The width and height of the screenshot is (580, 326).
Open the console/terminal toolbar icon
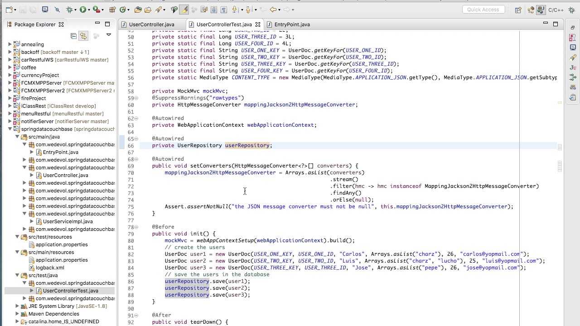pos(45,10)
